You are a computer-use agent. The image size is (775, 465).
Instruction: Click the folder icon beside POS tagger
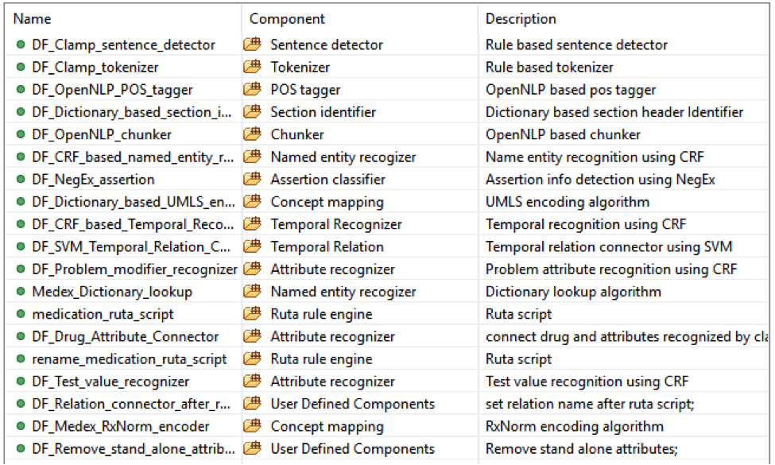[x=253, y=90]
